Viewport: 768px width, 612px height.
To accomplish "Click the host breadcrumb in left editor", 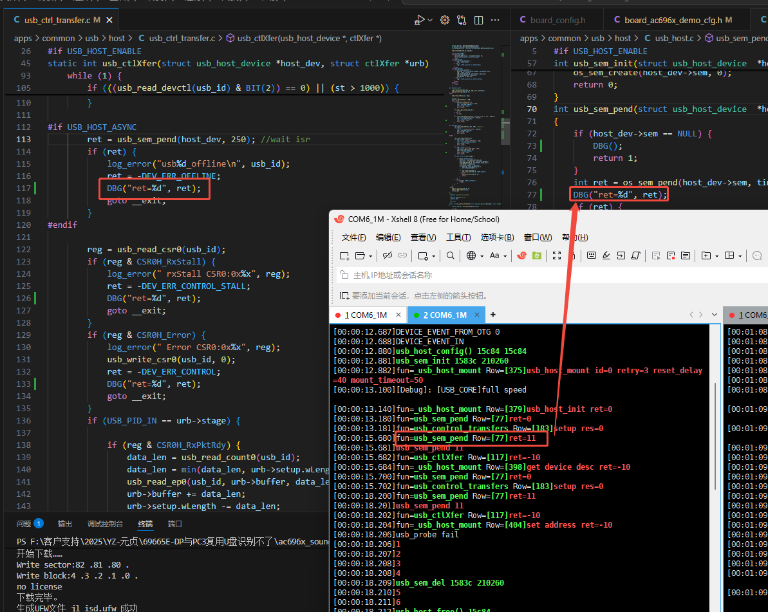I will click(117, 38).
